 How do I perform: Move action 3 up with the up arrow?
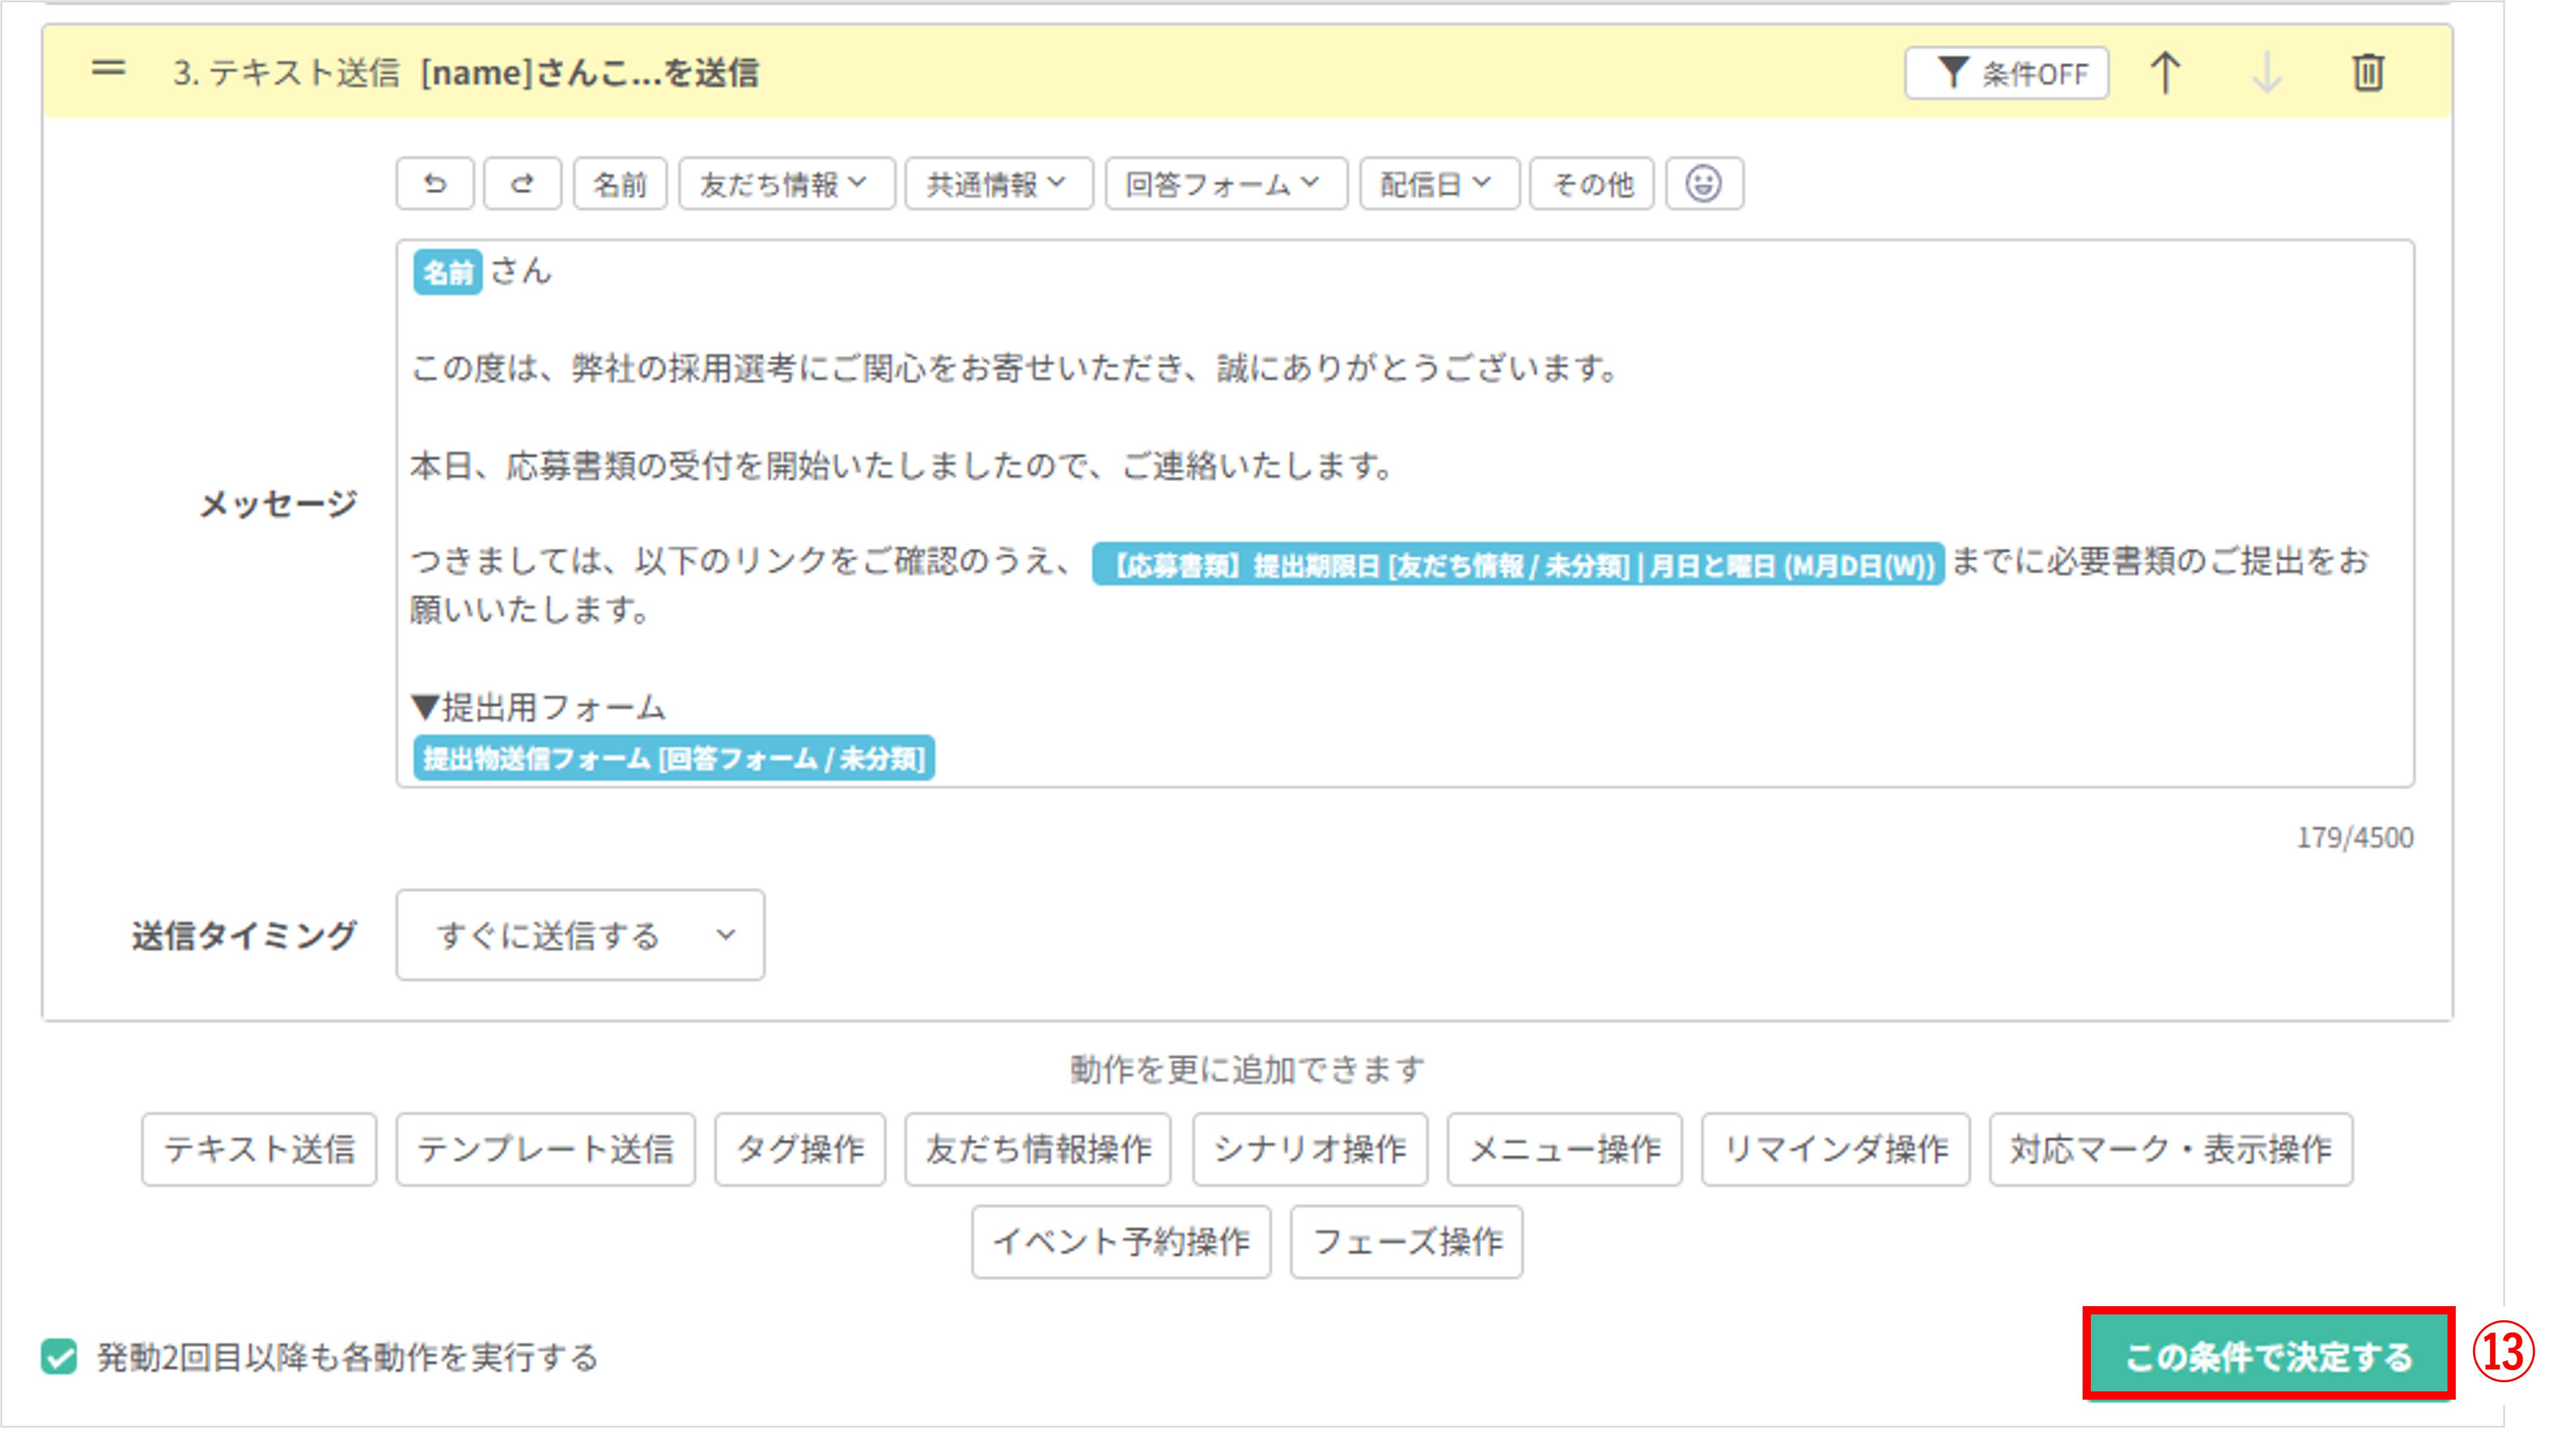pyautogui.click(x=2165, y=71)
